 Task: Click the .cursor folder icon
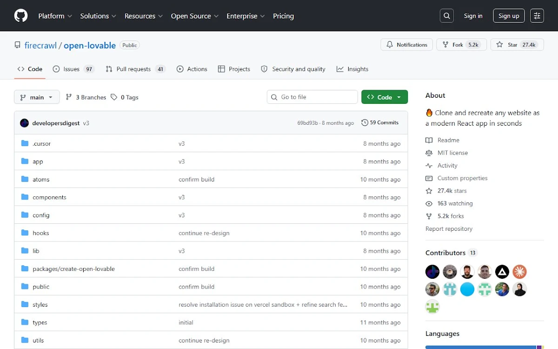point(25,143)
